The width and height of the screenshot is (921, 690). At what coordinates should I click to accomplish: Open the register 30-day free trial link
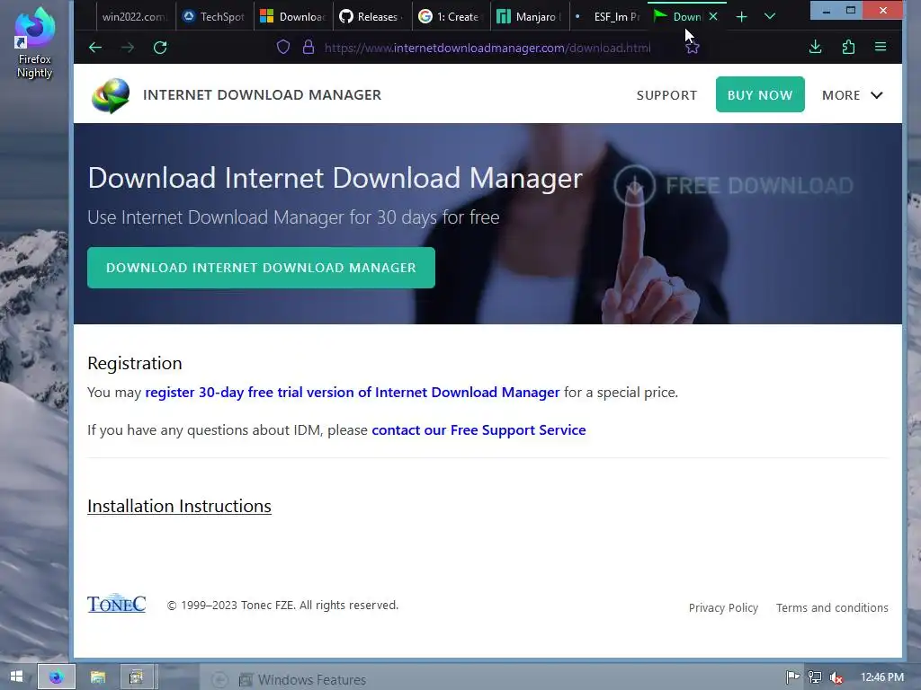click(353, 392)
